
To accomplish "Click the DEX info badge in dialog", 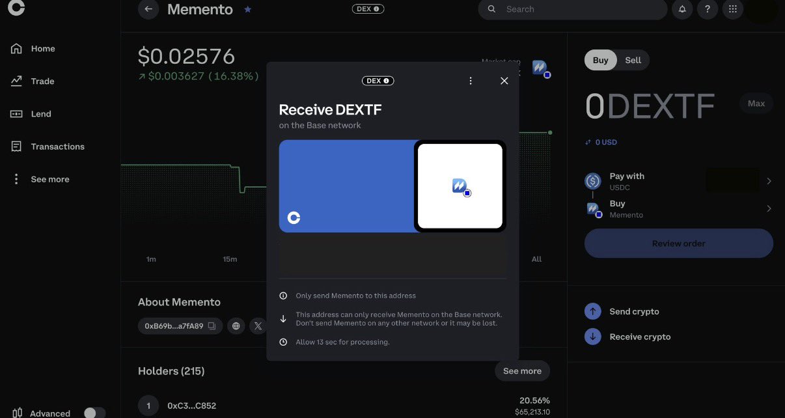I will (x=378, y=81).
